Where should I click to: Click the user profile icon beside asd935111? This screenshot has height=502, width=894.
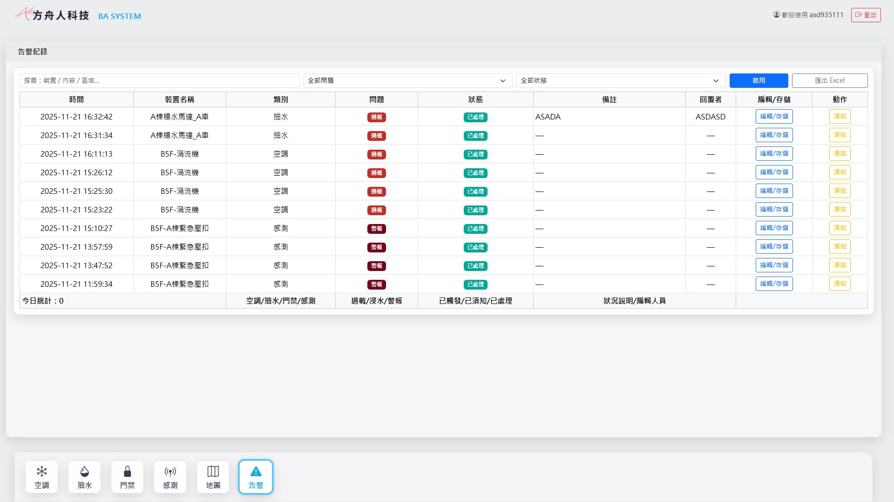[776, 15]
